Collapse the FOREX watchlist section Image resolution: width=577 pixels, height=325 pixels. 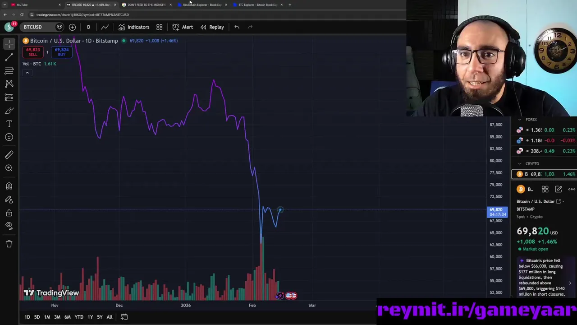coord(520,120)
